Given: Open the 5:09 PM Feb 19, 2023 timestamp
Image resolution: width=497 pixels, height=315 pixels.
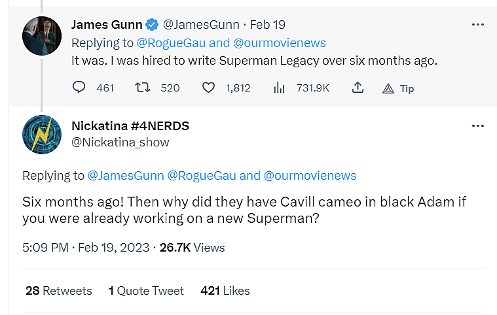Looking at the screenshot, I should [x=86, y=248].
